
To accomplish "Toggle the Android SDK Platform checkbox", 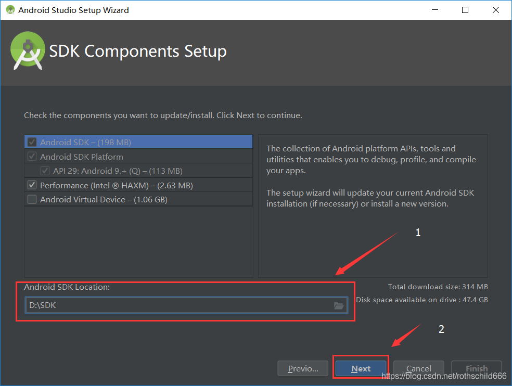I will click(x=32, y=157).
